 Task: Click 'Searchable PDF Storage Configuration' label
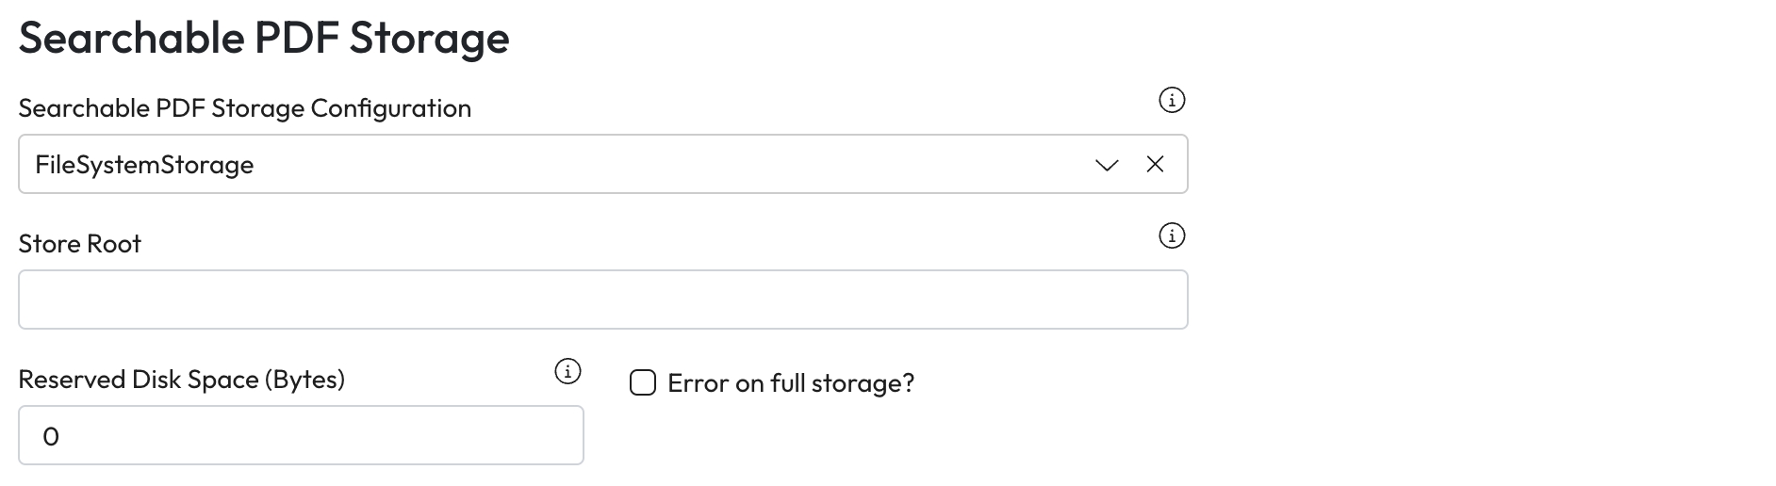(x=245, y=108)
